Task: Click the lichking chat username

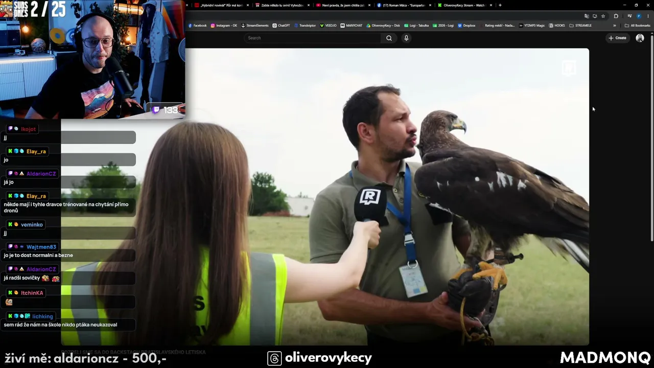Action: [x=42, y=316]
